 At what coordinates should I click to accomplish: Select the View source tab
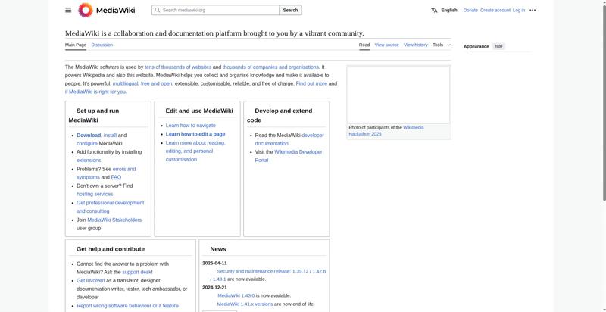pos(386,45)
